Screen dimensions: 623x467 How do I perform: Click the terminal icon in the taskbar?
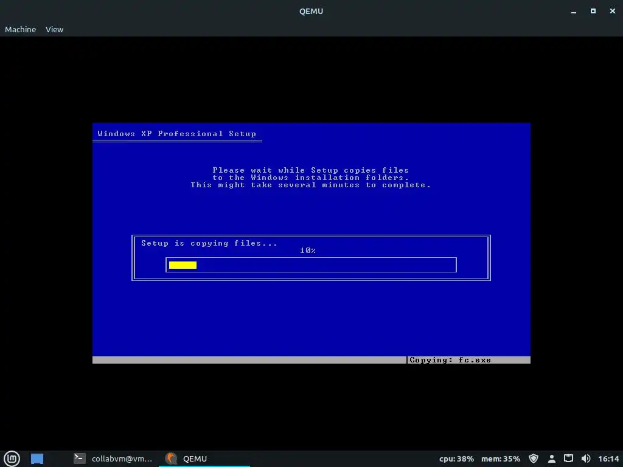pos(80,458)
